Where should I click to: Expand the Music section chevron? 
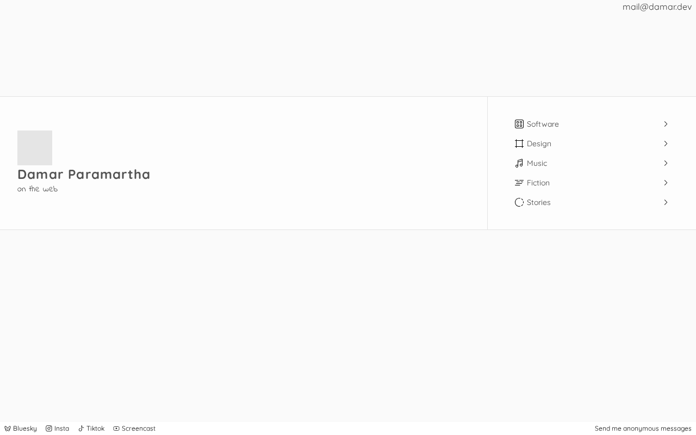(666, 163)
